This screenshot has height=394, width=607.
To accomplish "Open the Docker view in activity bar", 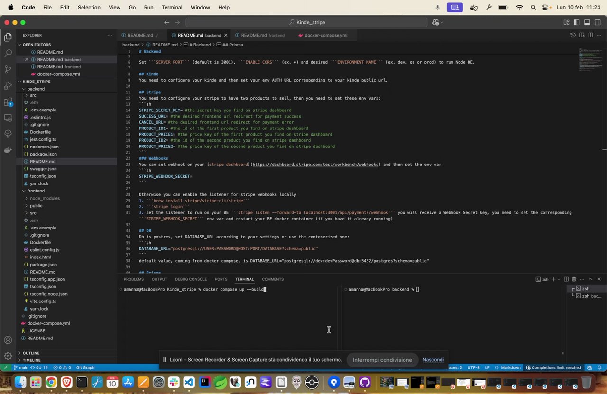I will (x=8, y=150).
